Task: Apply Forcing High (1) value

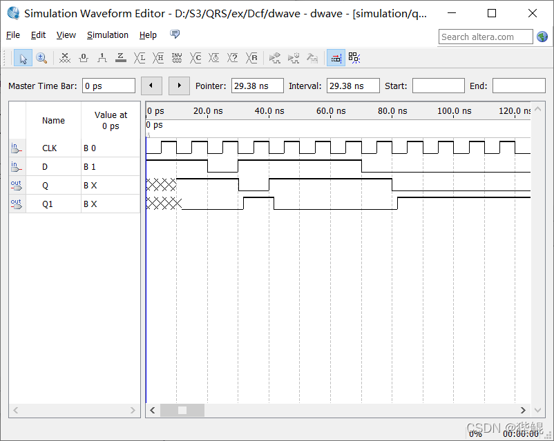Action: click(x=102, y=58)
